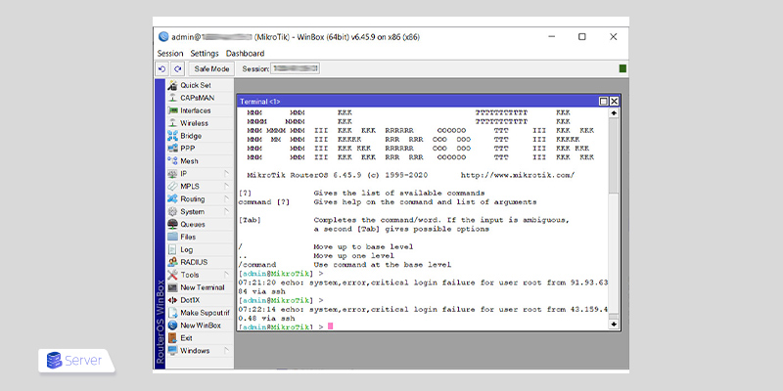Open the Wireless icon
Viewport: 783px width, 391px height.
[x=172, y=123]
